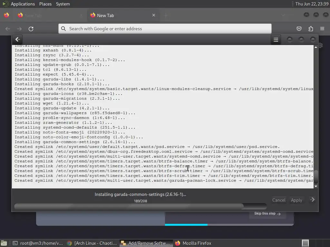330x247 pixels.
Task: Switch to Arch Linux Chaotic browser window
Action: [92, 243]
